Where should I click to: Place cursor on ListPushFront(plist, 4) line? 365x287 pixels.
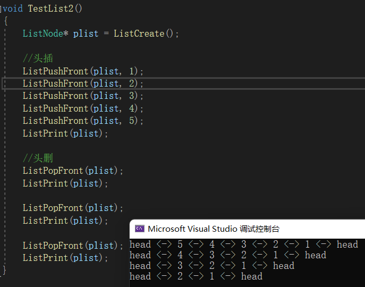(x=83, y=108)
